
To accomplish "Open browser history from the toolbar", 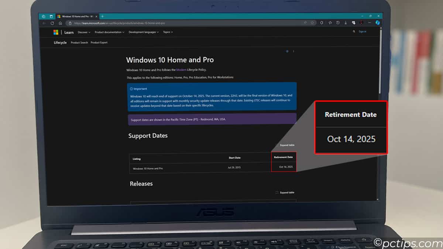I will (337, 23).
